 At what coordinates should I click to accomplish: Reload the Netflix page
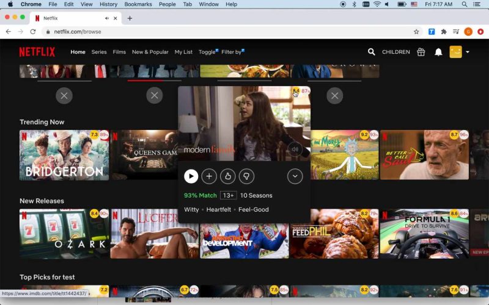(x=33, y=32)
